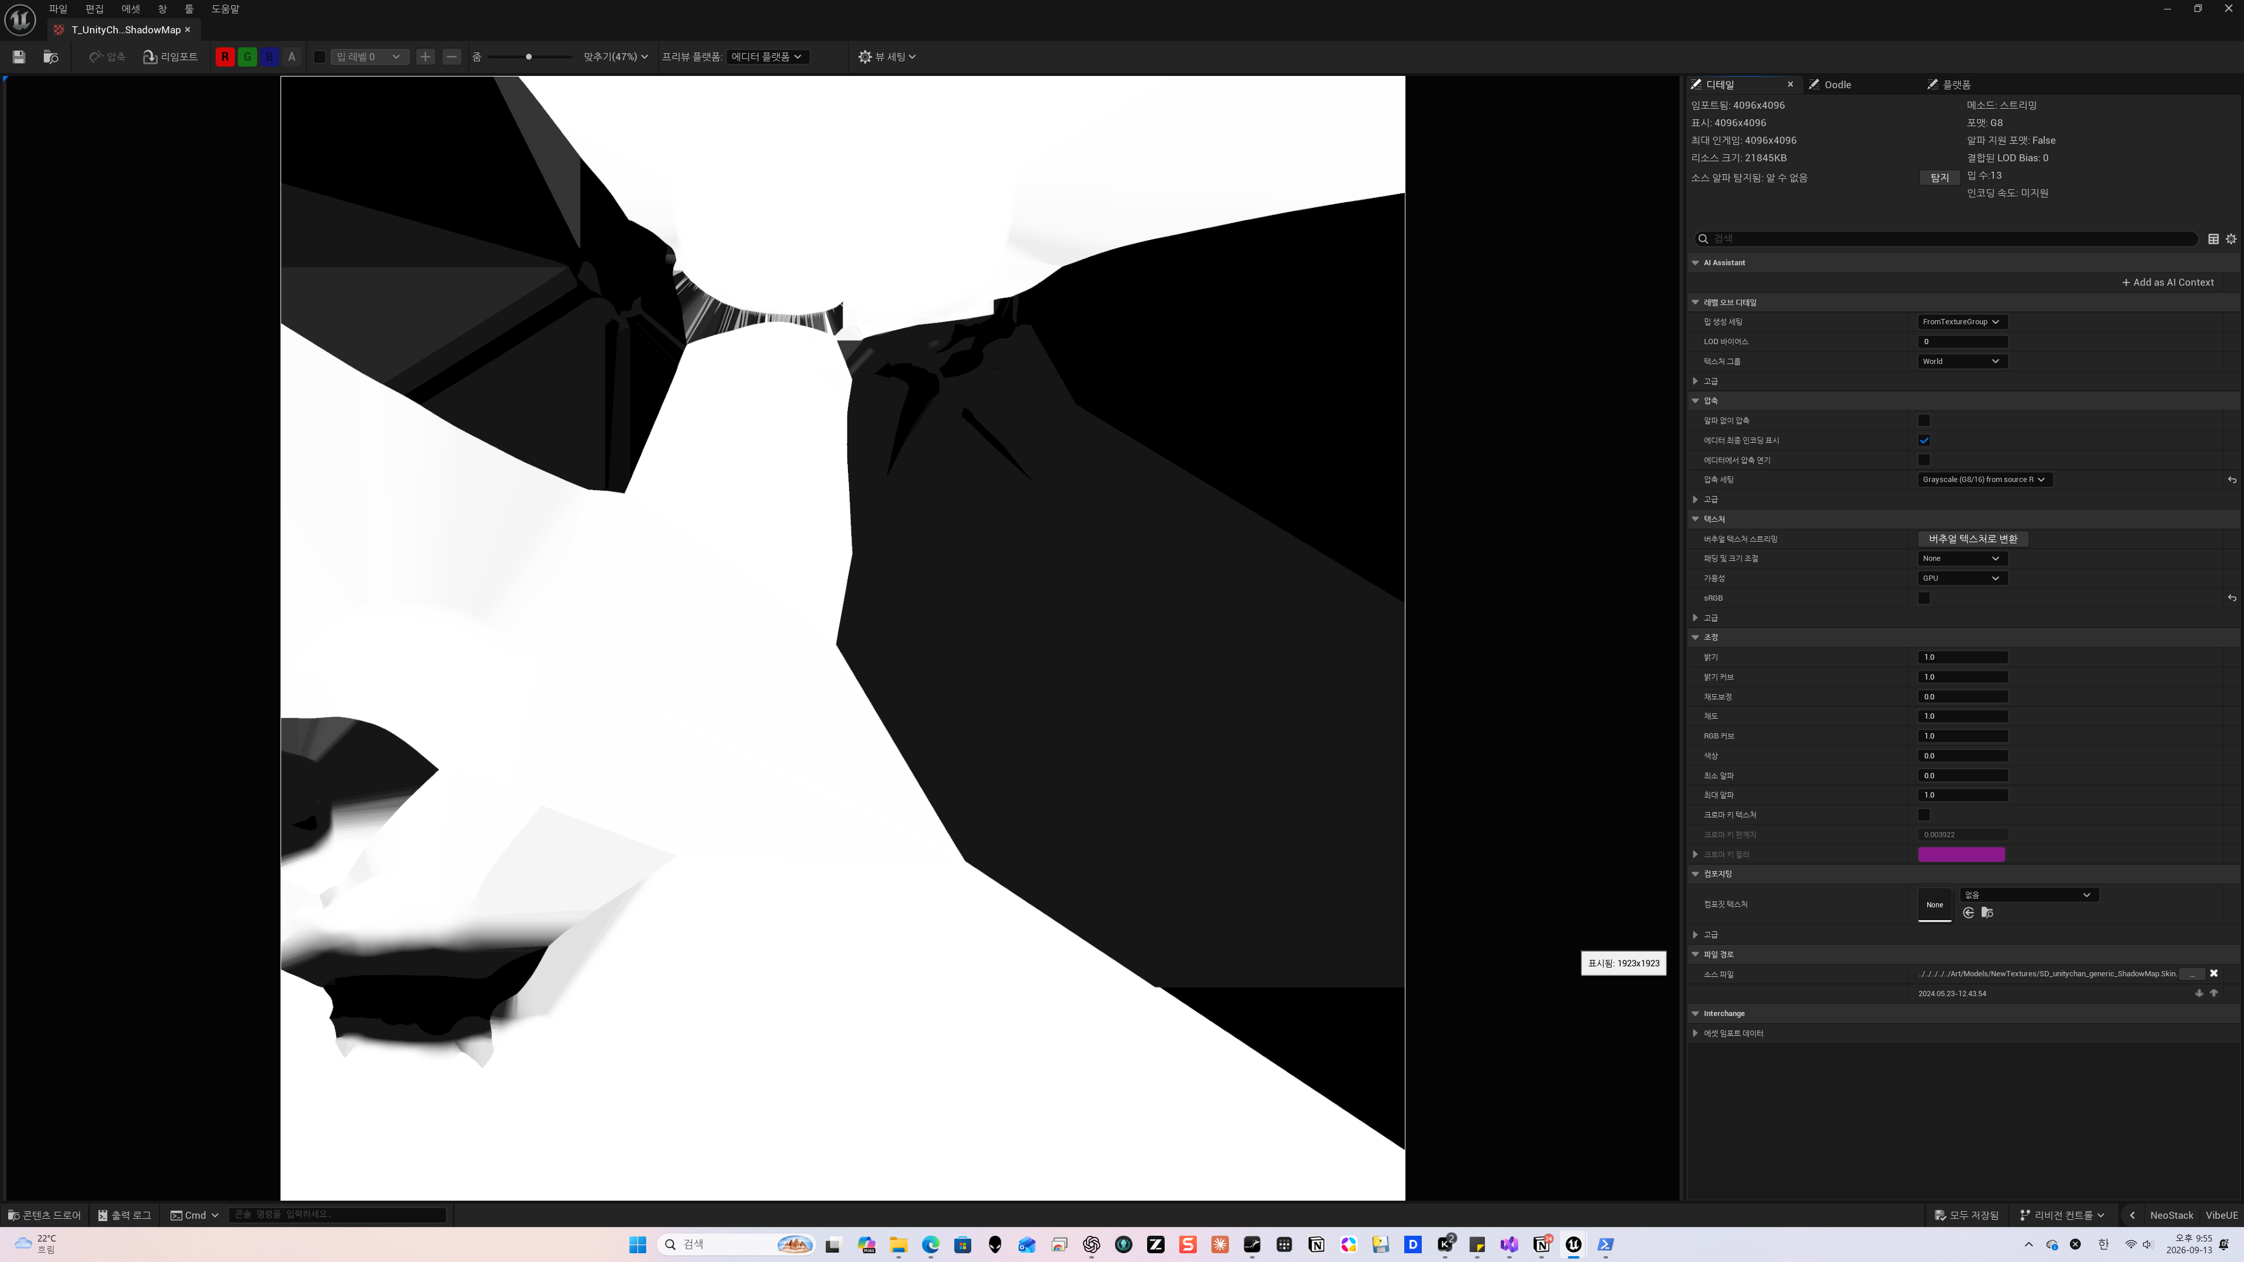
Task: Open the 텍스처 그룹 World dropdown
Action: click(1962, 362)
